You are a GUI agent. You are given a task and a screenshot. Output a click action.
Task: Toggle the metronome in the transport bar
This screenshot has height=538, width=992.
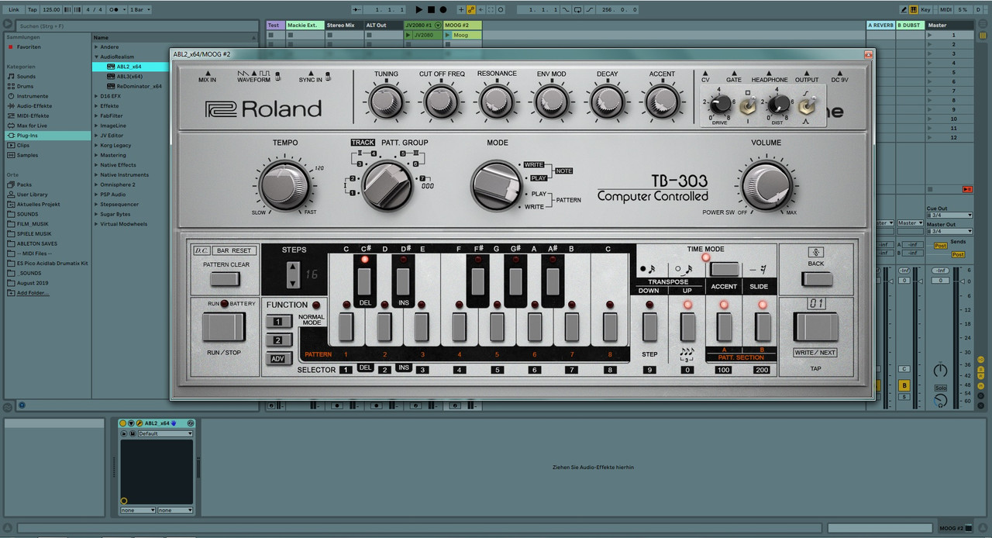click(116, 9)
